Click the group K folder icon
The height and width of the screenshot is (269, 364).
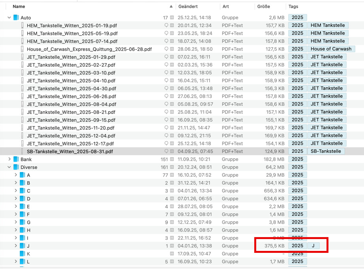(x=23, y=254)
